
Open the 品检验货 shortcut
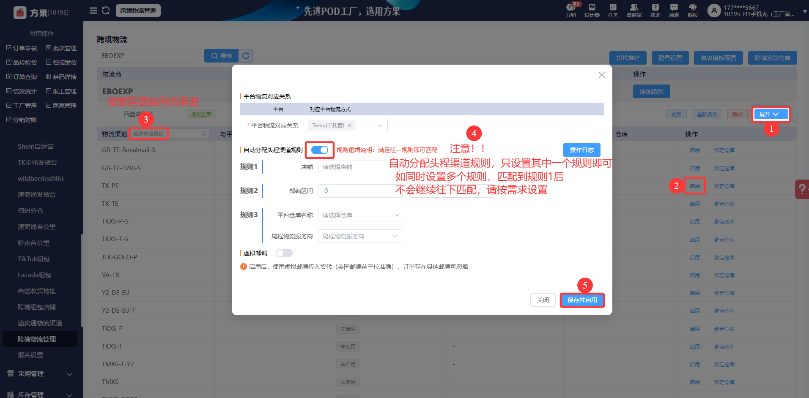22,63
